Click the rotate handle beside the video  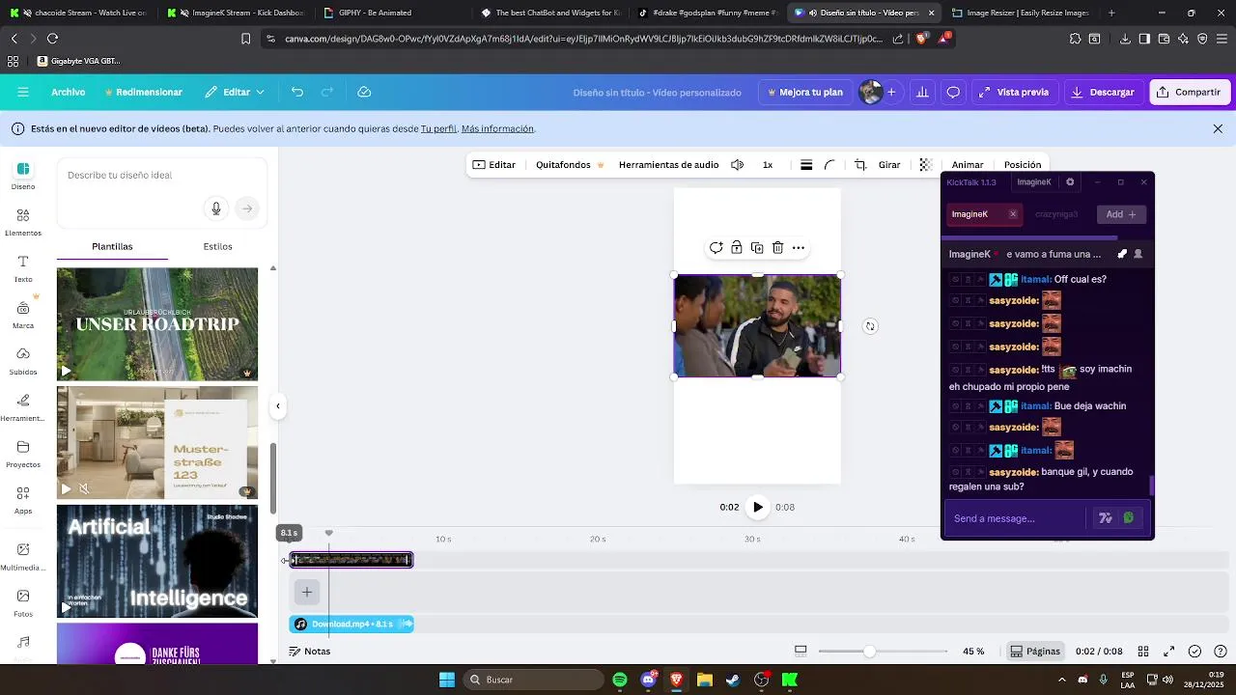(870, 326)
